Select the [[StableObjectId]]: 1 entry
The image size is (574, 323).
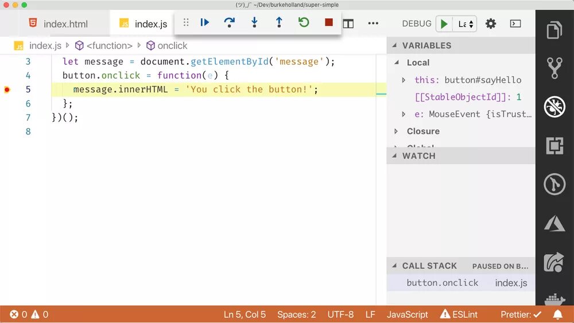[x=468, y=97]
